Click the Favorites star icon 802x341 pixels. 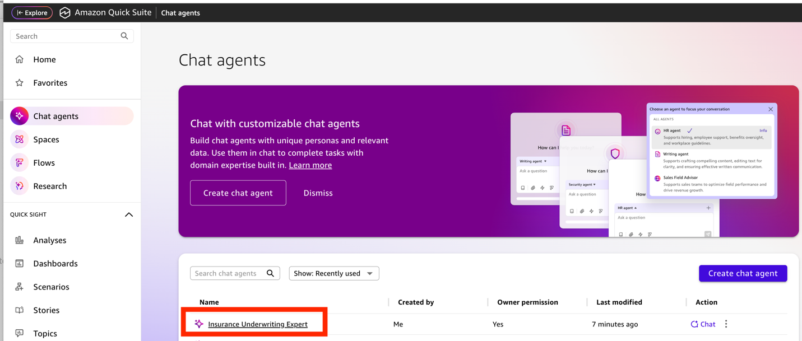(20, 83)
